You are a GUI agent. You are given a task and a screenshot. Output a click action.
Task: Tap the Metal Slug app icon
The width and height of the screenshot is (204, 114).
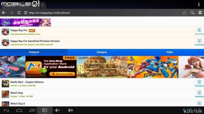[x=5, y=94]
